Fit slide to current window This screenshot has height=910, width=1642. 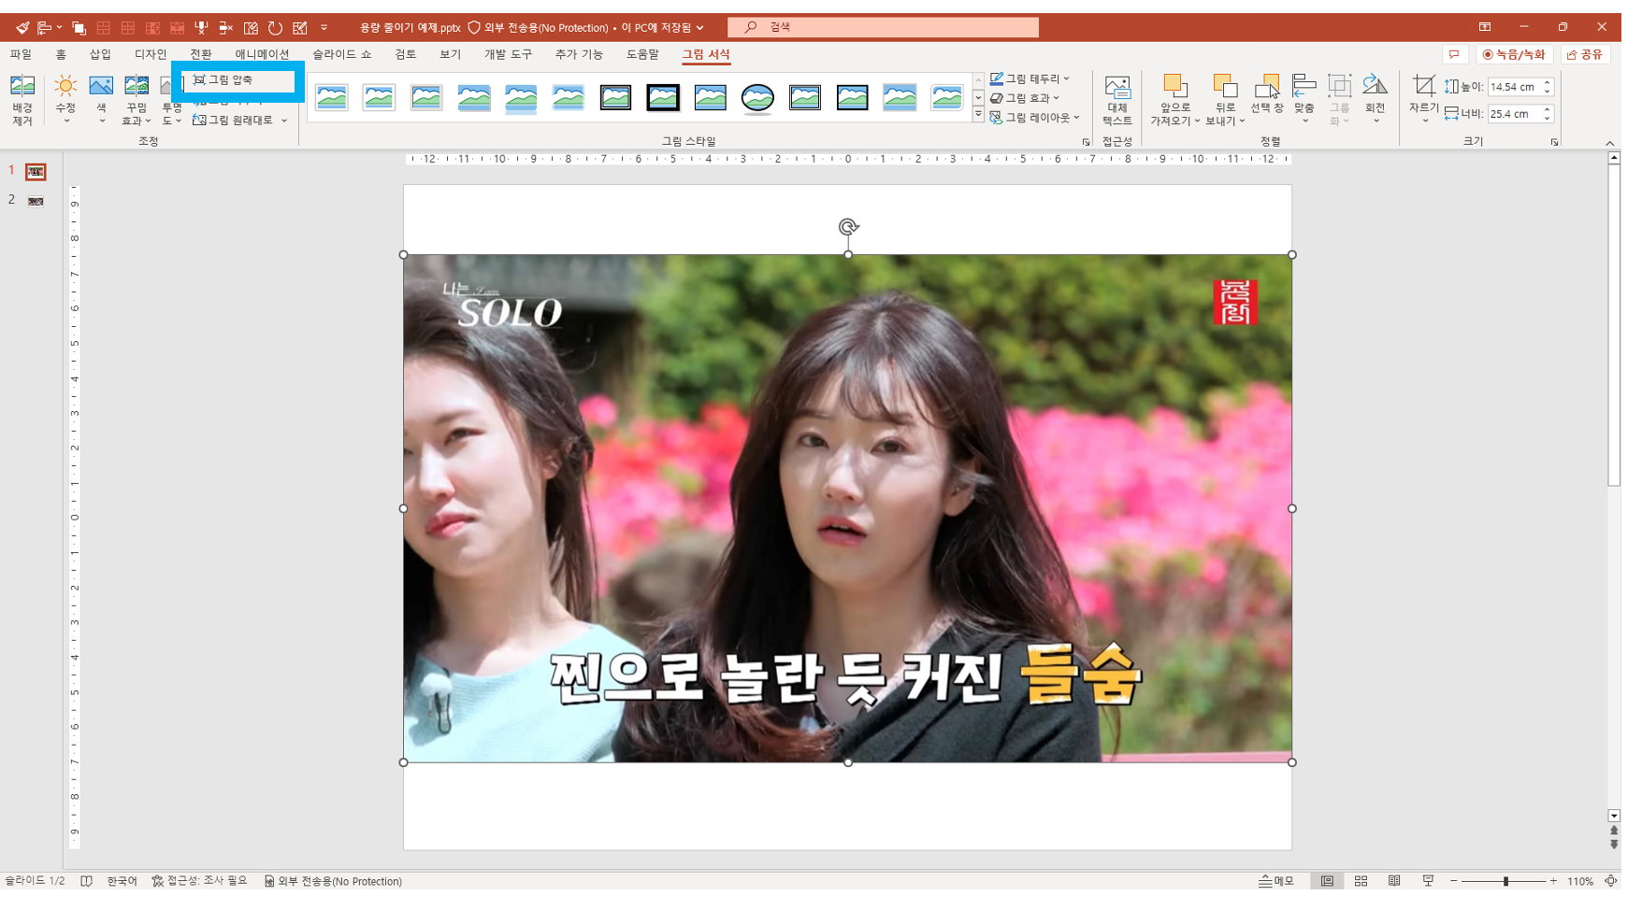click(x=1610, y=881)
